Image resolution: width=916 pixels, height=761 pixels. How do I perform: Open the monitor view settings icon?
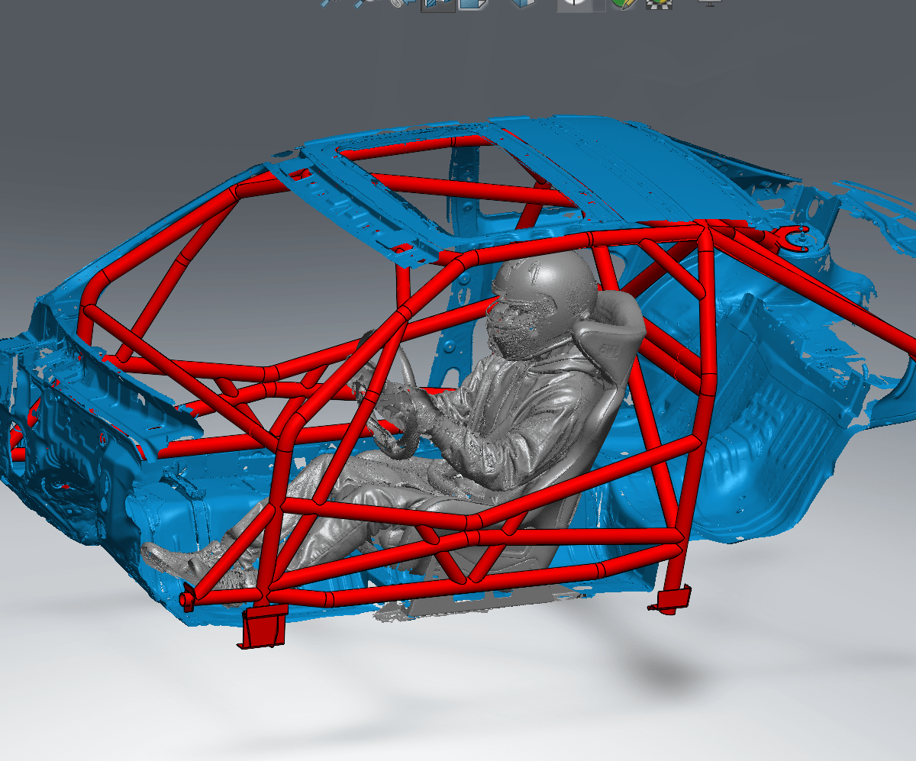(x=710, y=3)
